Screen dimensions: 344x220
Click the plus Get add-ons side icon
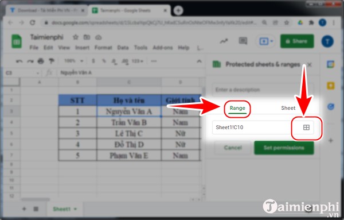tap(331, 140)
